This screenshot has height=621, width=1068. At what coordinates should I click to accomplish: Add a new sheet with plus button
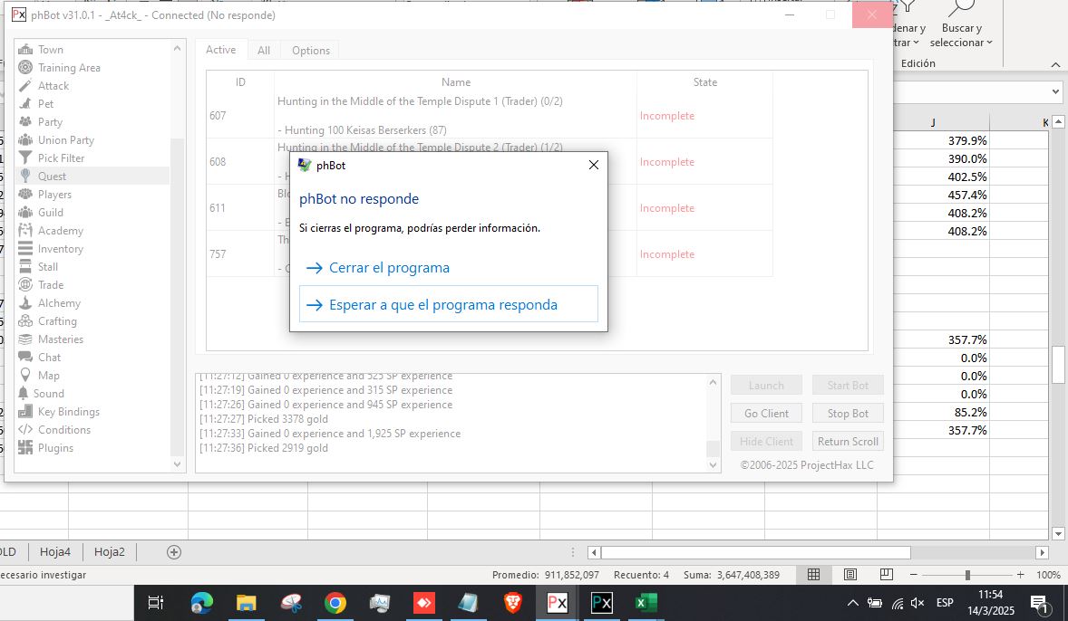174,551
